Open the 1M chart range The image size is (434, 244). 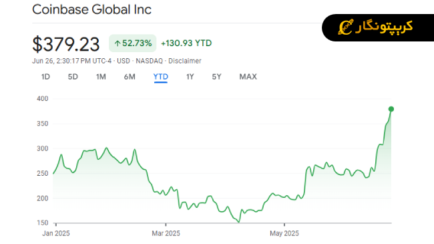[101, 77]
